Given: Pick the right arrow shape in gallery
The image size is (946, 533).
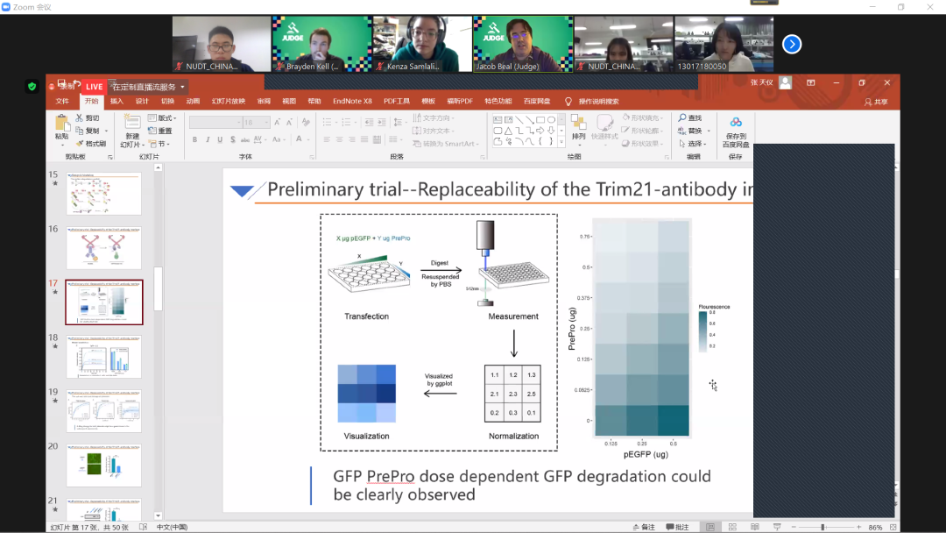Looking at the screenshot, I should [540, 131].
